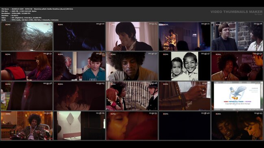The image size is (264, 148).
Task: Open thumbnail of two smiling children photo
Action: 185,66
